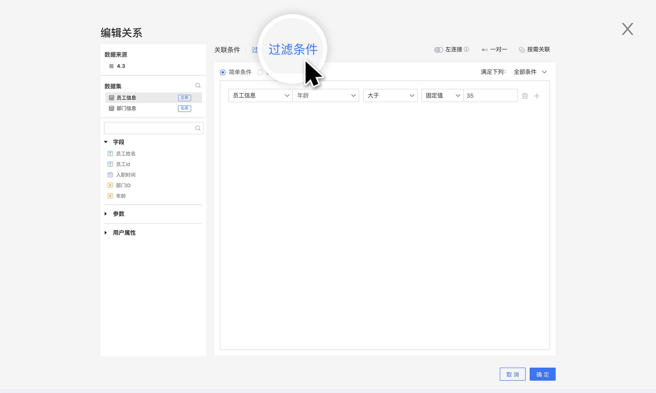Viewport: 656px width, 393px height.
Task: Click the 部门信息 table grid icon
Action: point(111,108)
